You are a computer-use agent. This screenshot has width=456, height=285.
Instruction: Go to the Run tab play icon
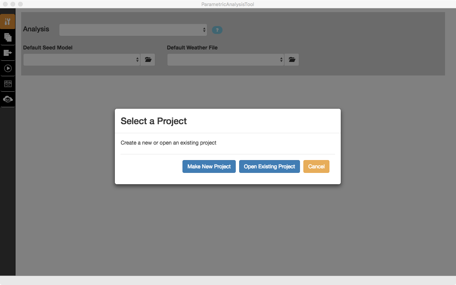pyautogui.click(x=8, y=68)
